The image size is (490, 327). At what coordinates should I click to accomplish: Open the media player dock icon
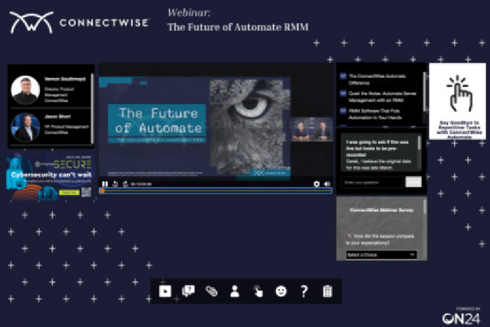coord(165,291)
